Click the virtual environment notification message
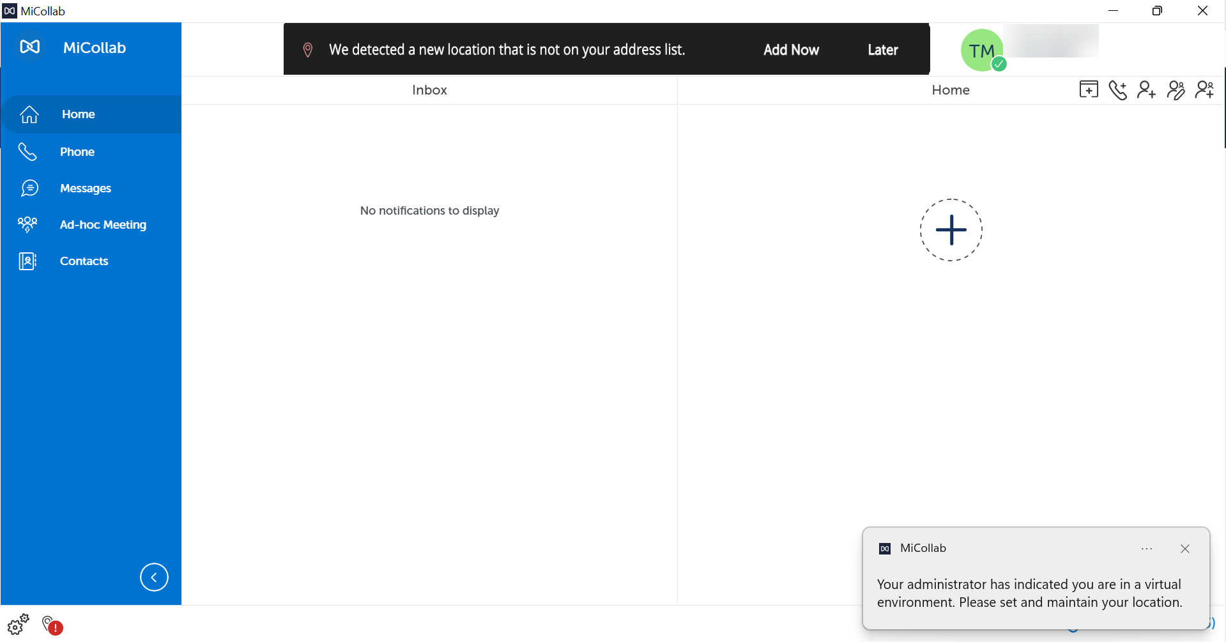 (1029, 593)
